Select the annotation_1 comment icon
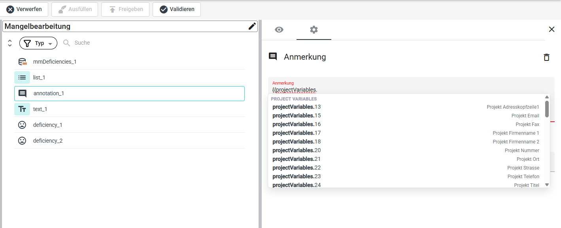This screenshot has height=228, width=561. pyautogui.click(x=23, y=93)
